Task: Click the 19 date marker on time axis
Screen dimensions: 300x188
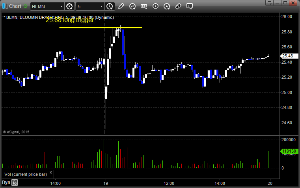Action: 106,183
